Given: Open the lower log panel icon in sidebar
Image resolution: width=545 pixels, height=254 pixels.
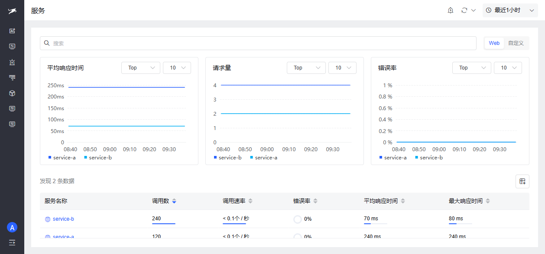Looking at the screenshot, I should (12, 124).
